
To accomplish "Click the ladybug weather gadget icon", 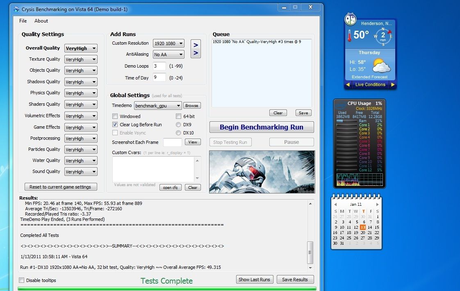I will [350, 19].
